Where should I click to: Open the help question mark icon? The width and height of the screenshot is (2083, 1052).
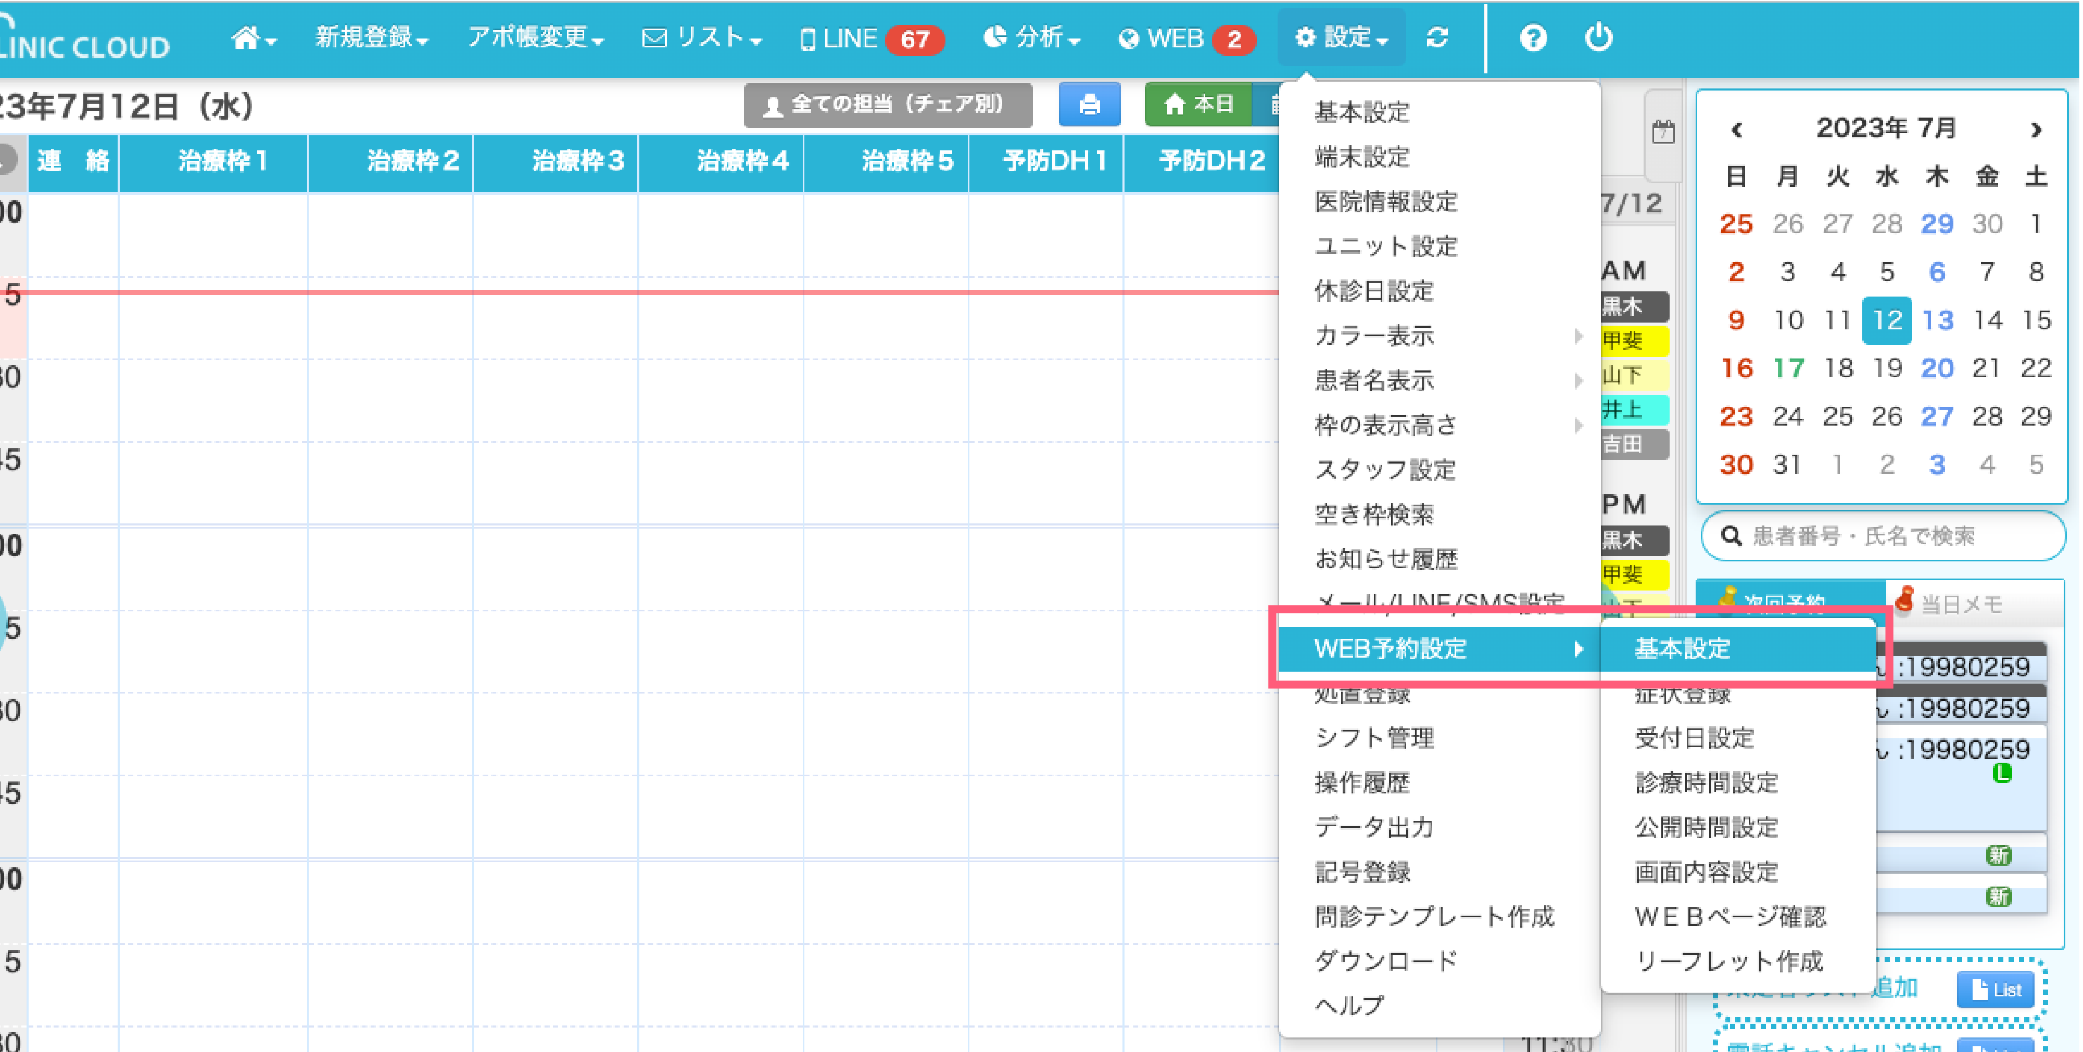pos(1532,38)
